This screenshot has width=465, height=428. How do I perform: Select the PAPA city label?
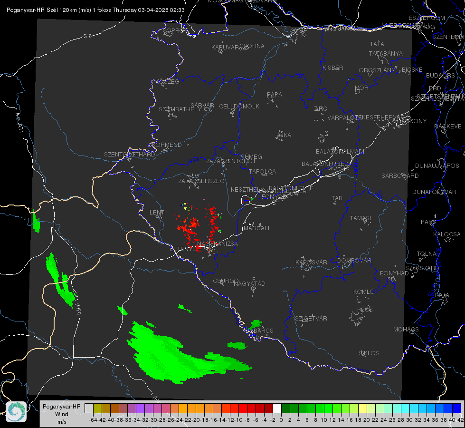point(275,95)
